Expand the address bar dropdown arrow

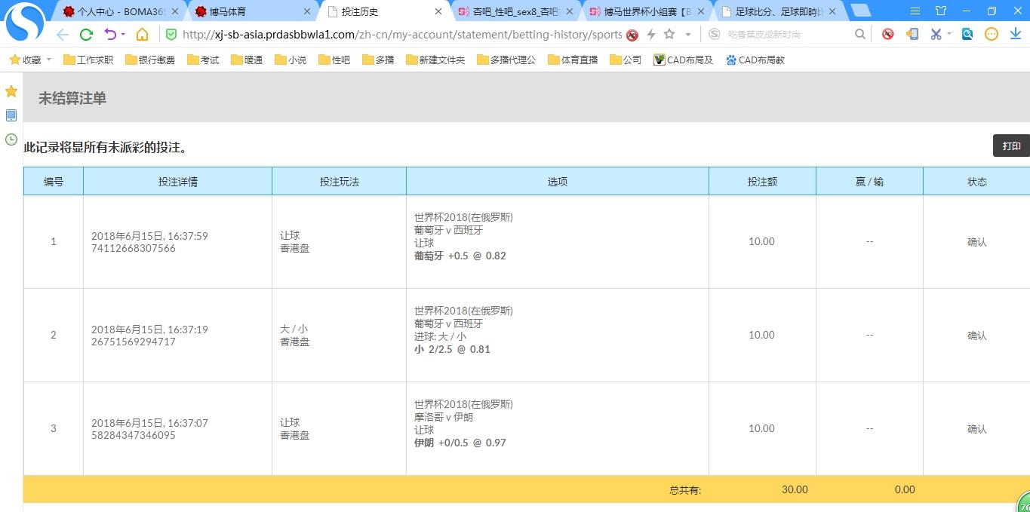(x=687, y=35)
